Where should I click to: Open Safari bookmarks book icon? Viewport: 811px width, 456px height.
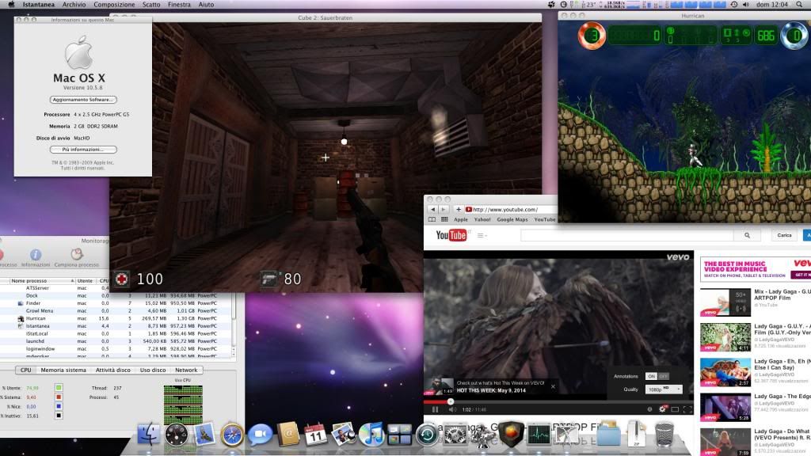(x=432, y=219)
